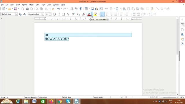The width and height of the screenshot is (185, 104).
Task: Toggle Subscript formatting
Action: 78,14
